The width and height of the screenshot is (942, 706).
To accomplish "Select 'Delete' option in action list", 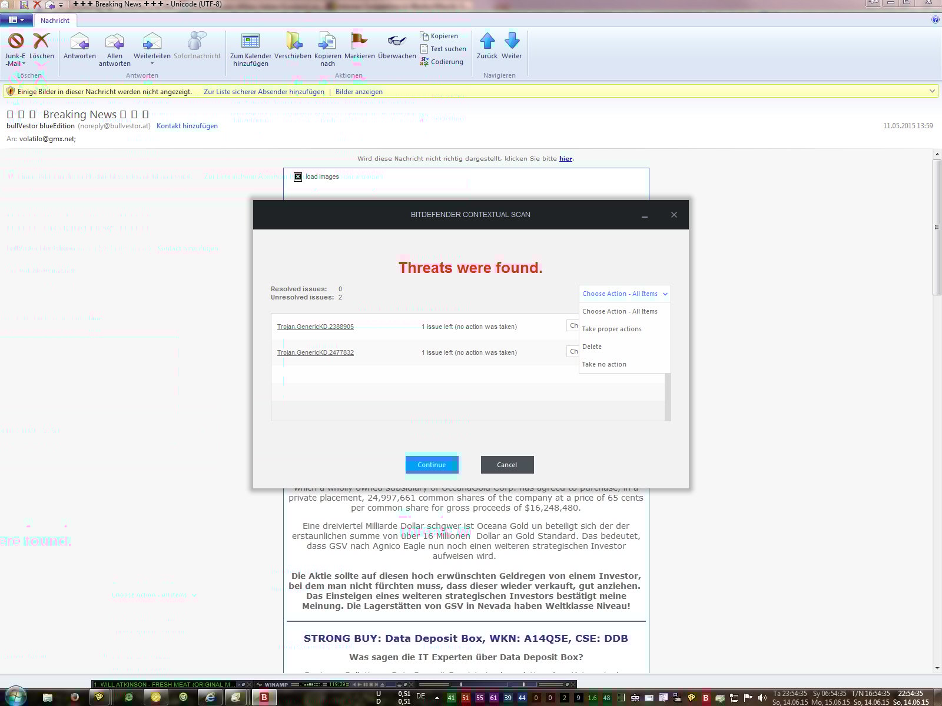I will tap(625, 347).
